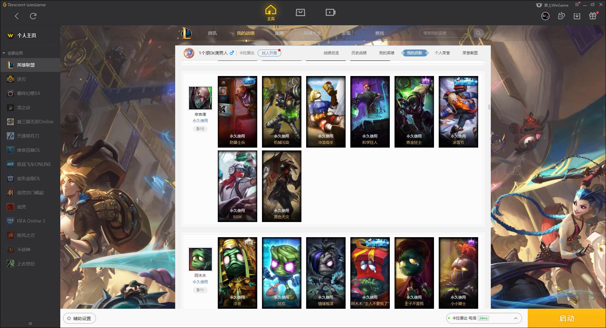The image size is (606, 328).
Task: Switch to 荣誉截图 sub-tab
Action: [470, 53]
